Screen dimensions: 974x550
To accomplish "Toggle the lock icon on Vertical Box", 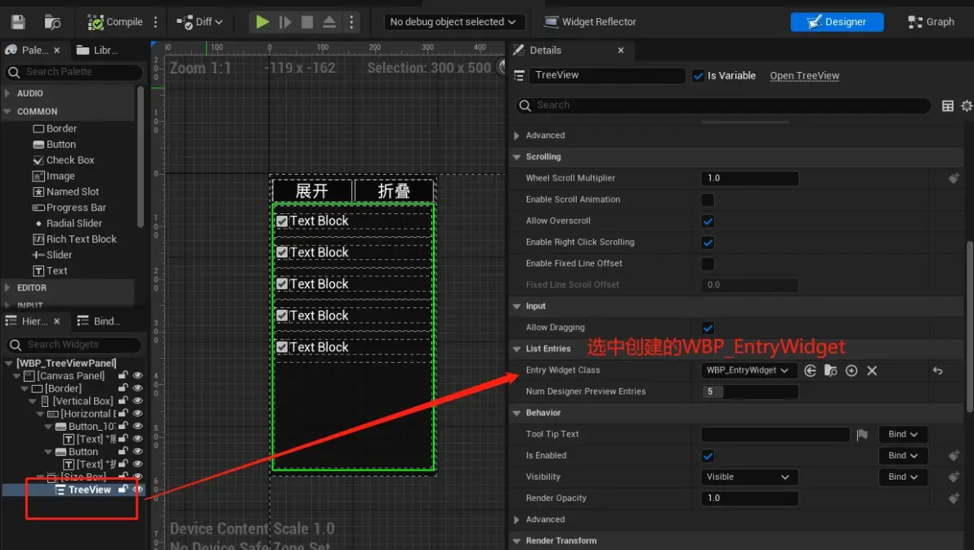I will 123,400.
